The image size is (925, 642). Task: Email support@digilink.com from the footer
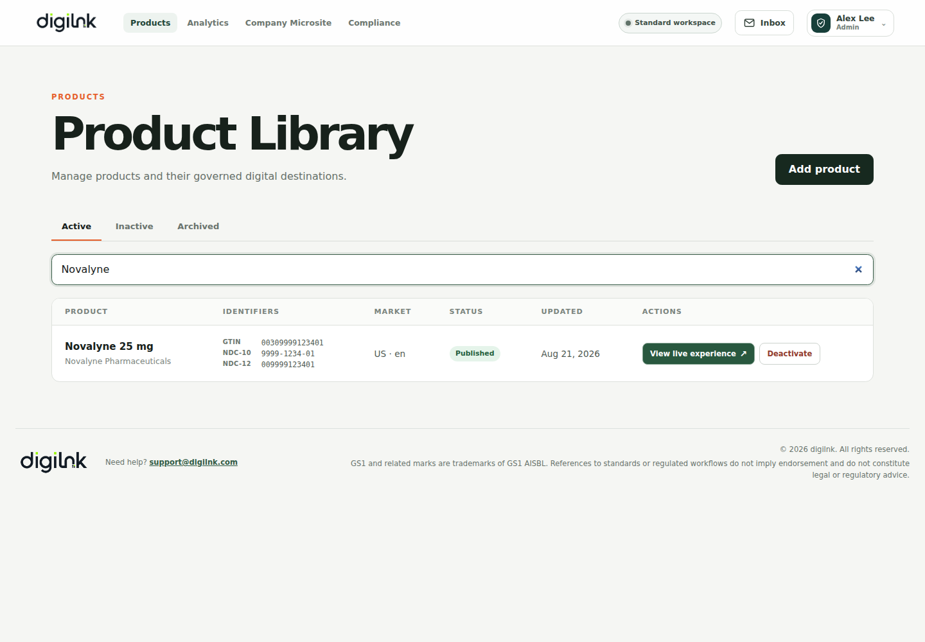(193, 462)
